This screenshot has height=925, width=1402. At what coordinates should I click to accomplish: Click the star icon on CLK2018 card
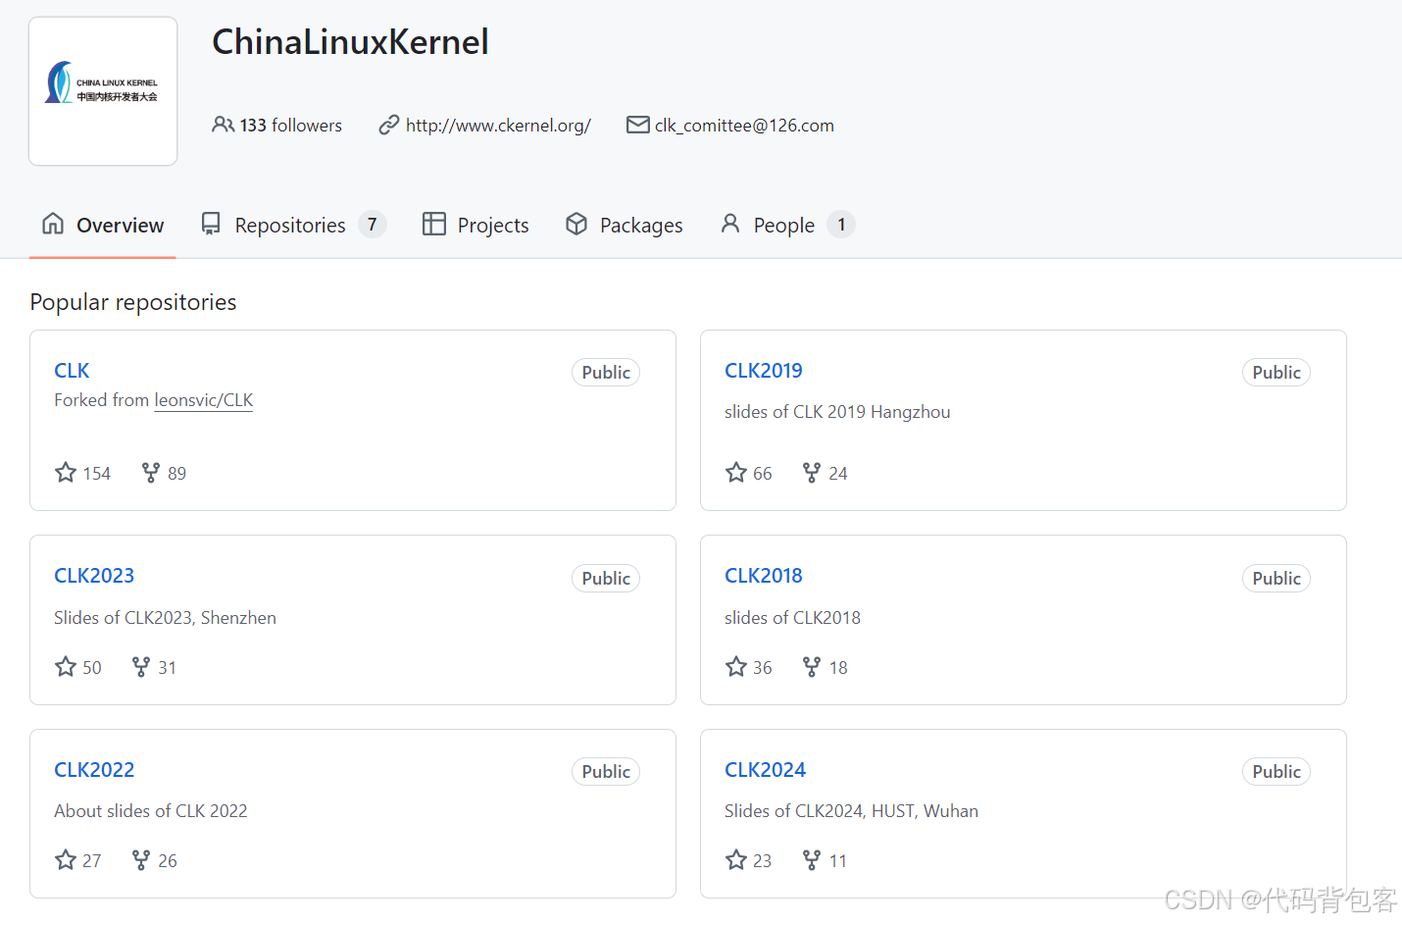point(736,667)
